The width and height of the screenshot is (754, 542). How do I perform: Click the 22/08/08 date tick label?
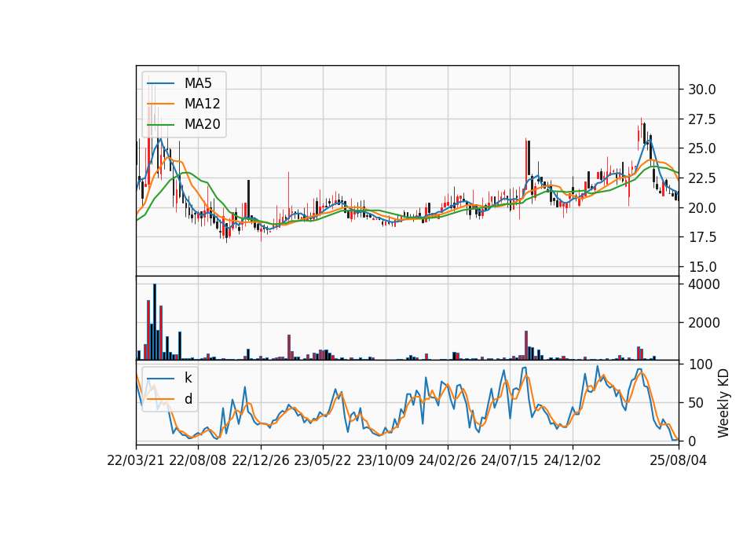coord(198,461)
